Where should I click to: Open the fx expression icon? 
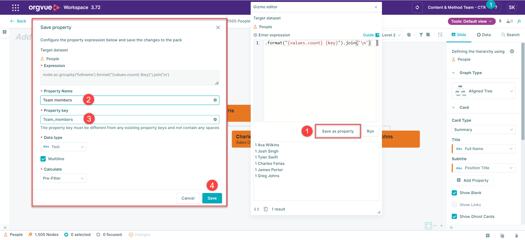coord(519,21)
